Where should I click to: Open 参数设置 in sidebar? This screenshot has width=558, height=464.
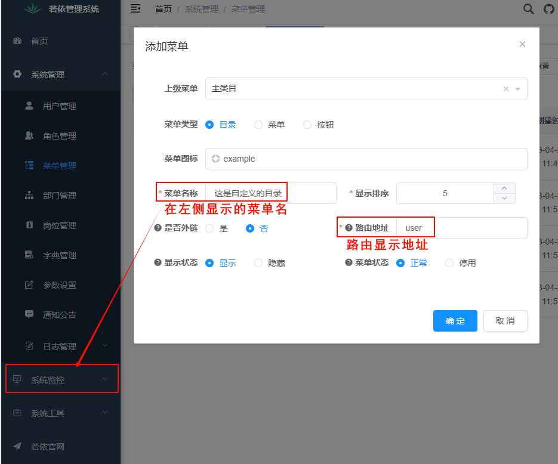(x=61, y=285)
